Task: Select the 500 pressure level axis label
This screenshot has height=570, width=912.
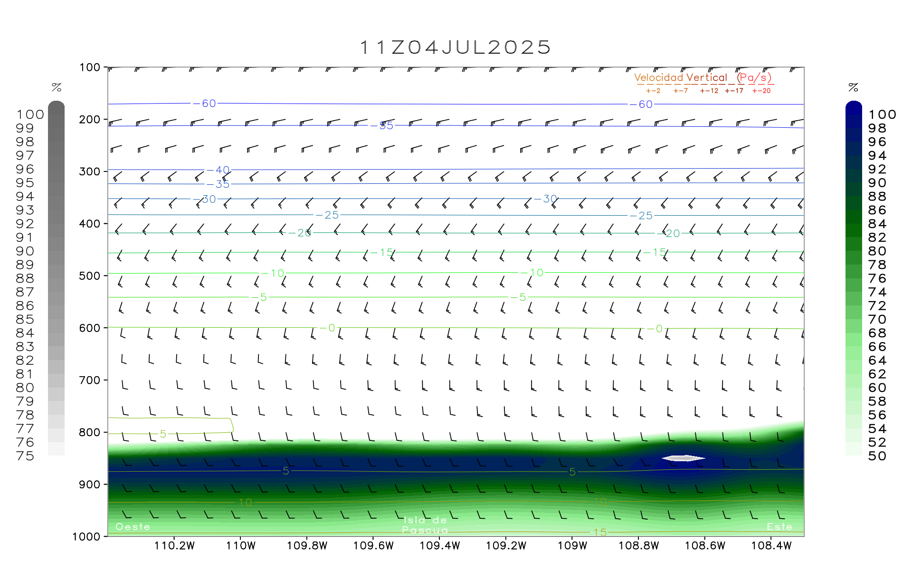Action: coord(90,276)
